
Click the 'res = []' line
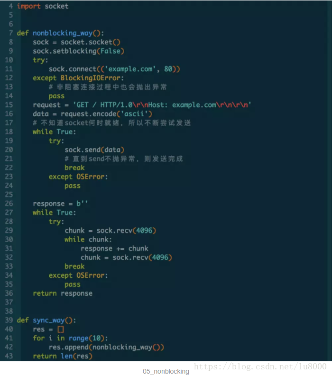[48, 329]
